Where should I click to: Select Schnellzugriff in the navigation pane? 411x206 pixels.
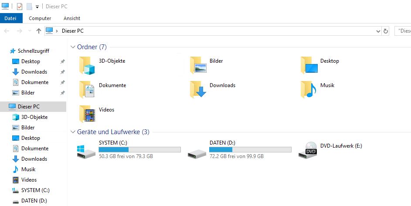pyautogui.click(x=33, y=51)
